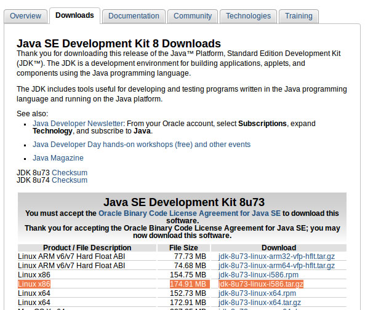Click the Product / File Description header

tap(87, 248)
